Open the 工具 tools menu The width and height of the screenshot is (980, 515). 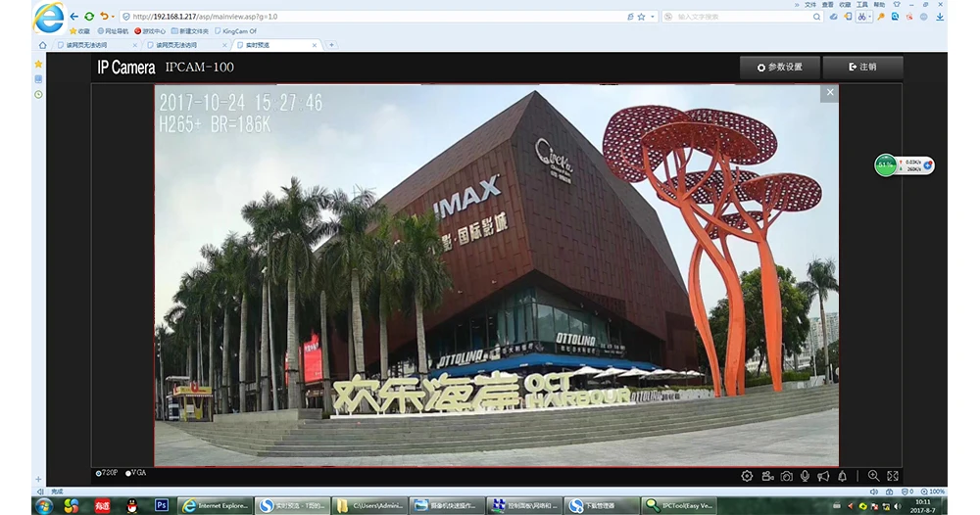861,4
